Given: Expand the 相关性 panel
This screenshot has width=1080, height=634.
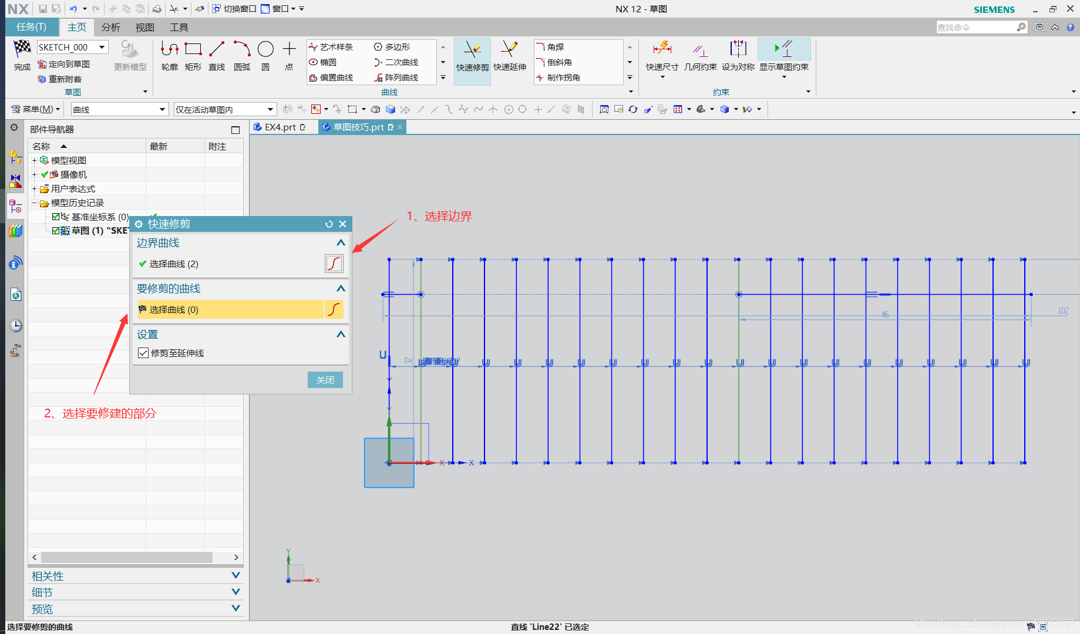Looking at the screenshot, I should coord(235,576).
